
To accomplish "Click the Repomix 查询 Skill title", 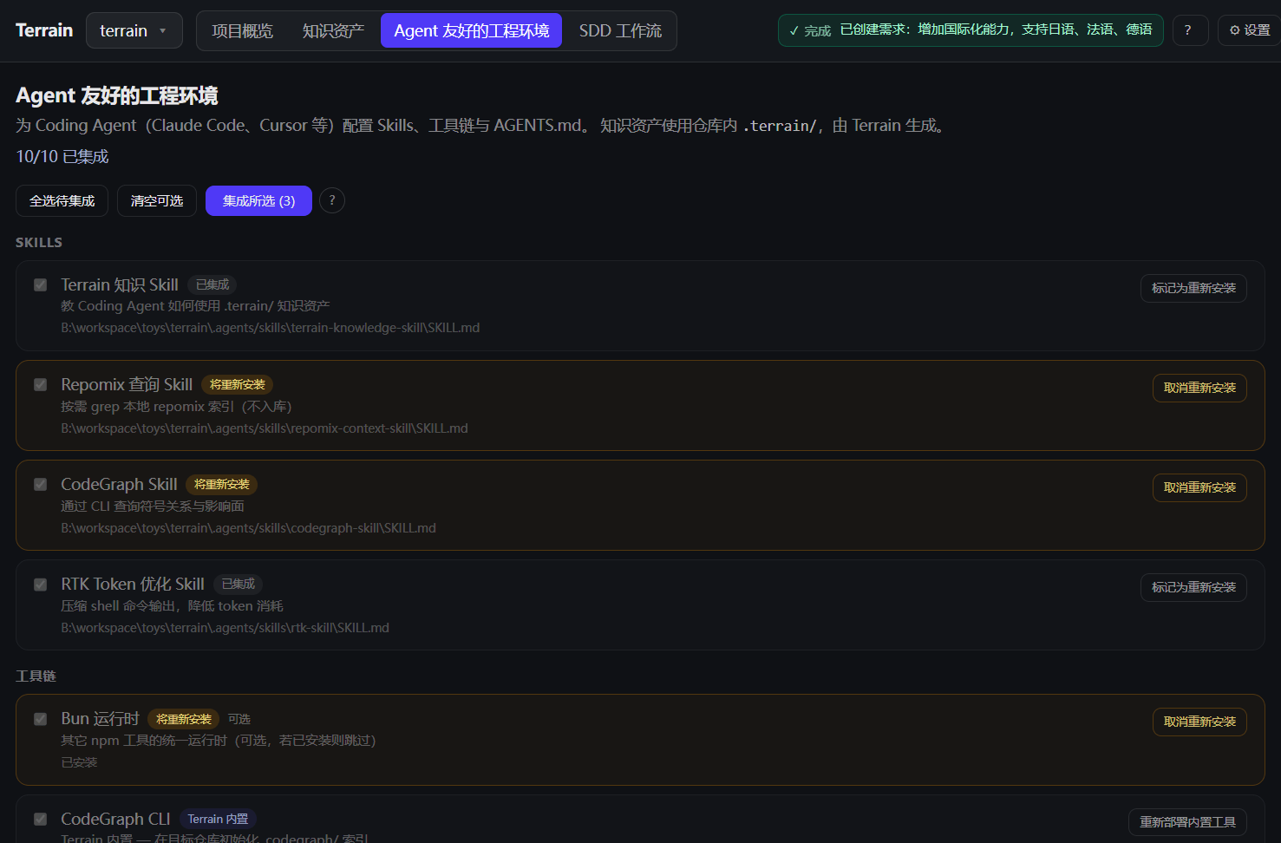I will point(127,384).
